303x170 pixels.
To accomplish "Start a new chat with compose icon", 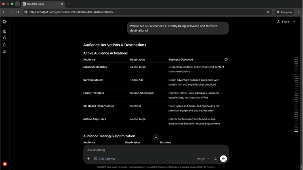I will click(4, 31).
